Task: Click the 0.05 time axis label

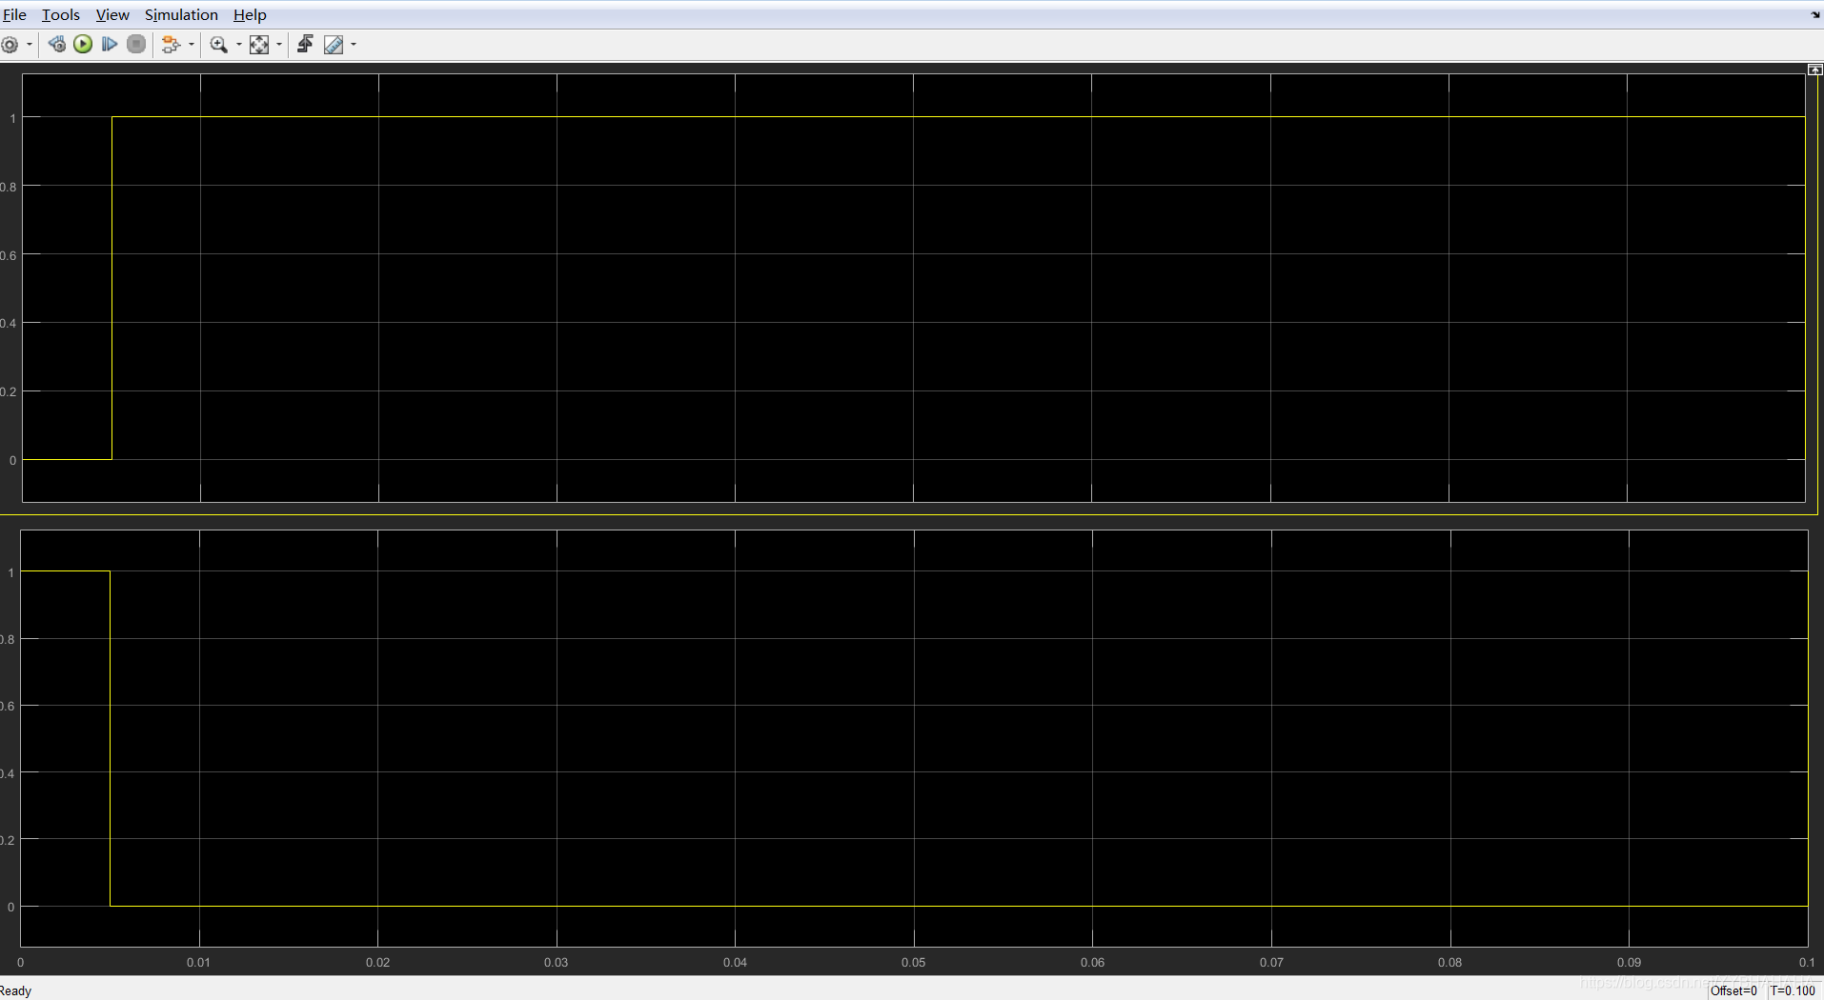Action: [914, 962]
